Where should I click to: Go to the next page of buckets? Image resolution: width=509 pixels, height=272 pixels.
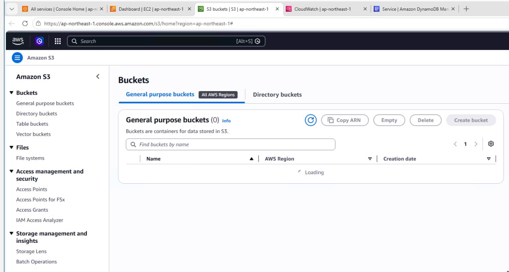coord(476,144)
